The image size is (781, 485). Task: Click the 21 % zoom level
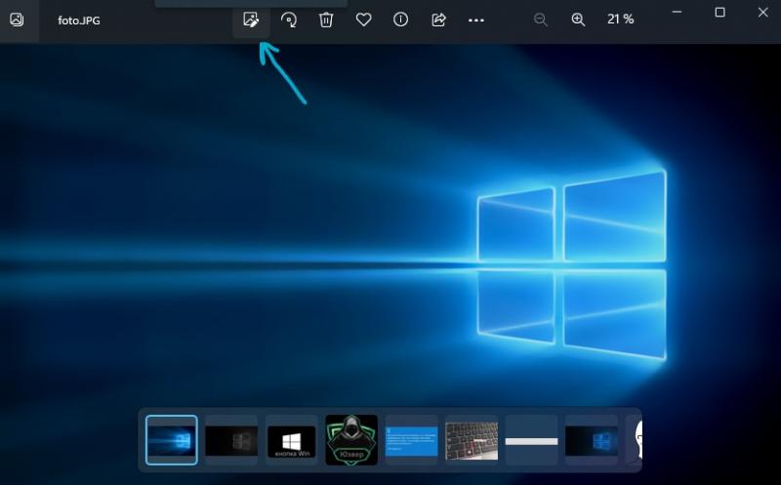point(621,20)
